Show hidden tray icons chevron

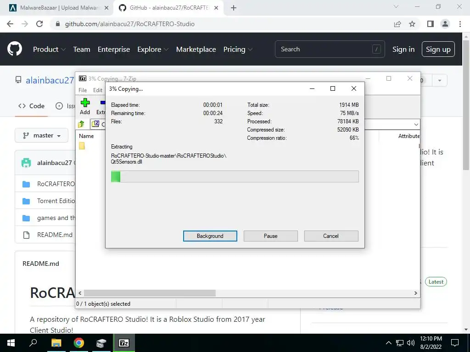[388, 343]
